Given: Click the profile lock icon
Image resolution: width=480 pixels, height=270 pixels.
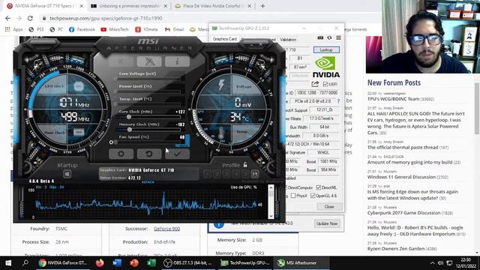Looking at the screenshot, I should 245,165.
